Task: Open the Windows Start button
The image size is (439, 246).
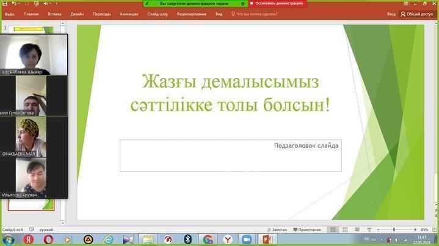Action: (x=9, y=240)
